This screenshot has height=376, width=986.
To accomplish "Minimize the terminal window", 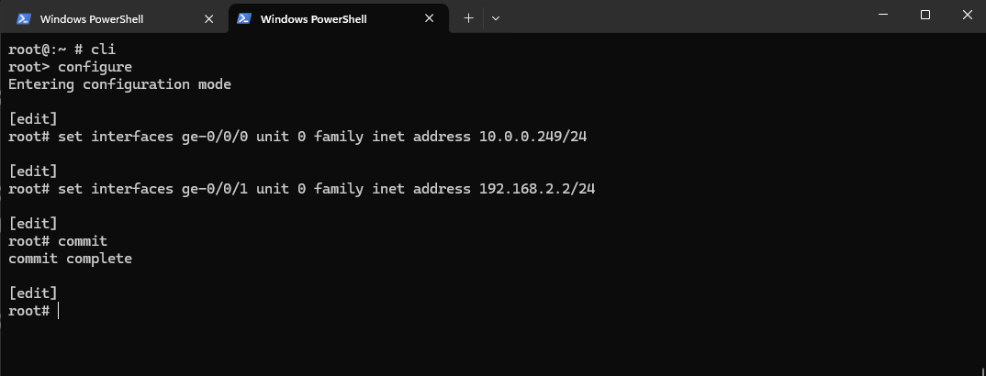I will tap(883, 15).
